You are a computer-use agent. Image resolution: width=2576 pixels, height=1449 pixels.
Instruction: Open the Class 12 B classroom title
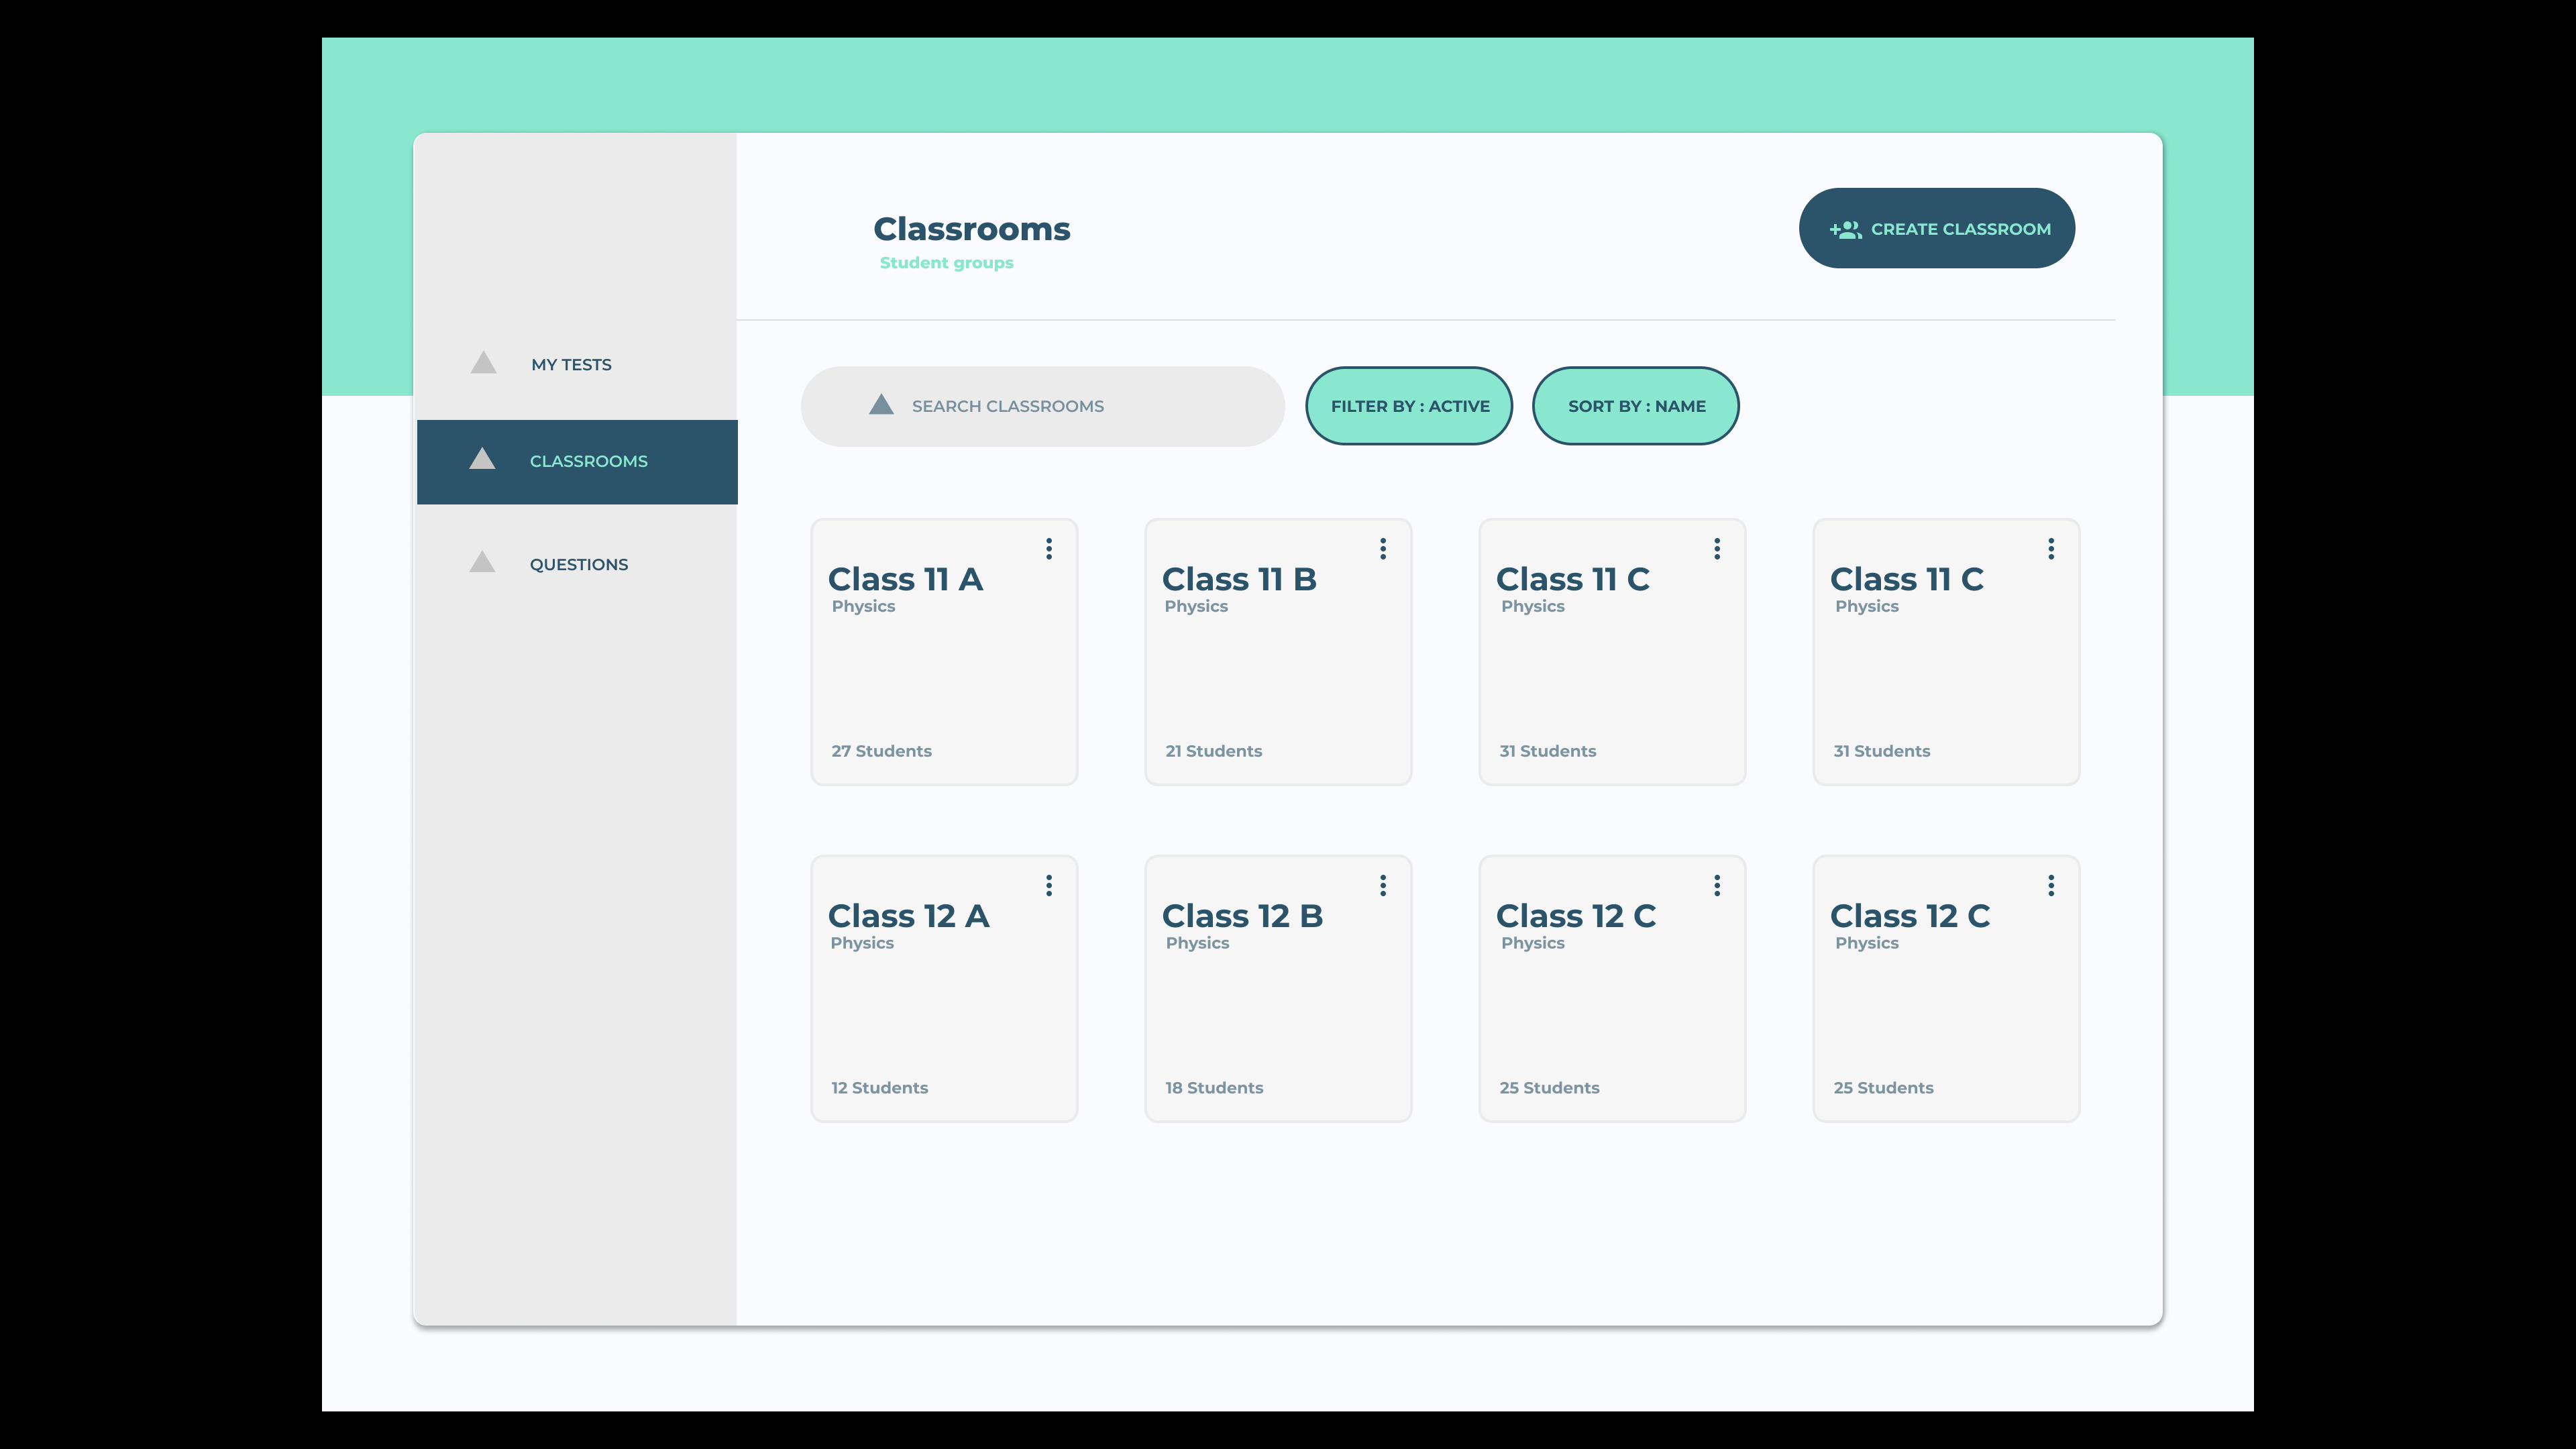(x=1242, y=916)
